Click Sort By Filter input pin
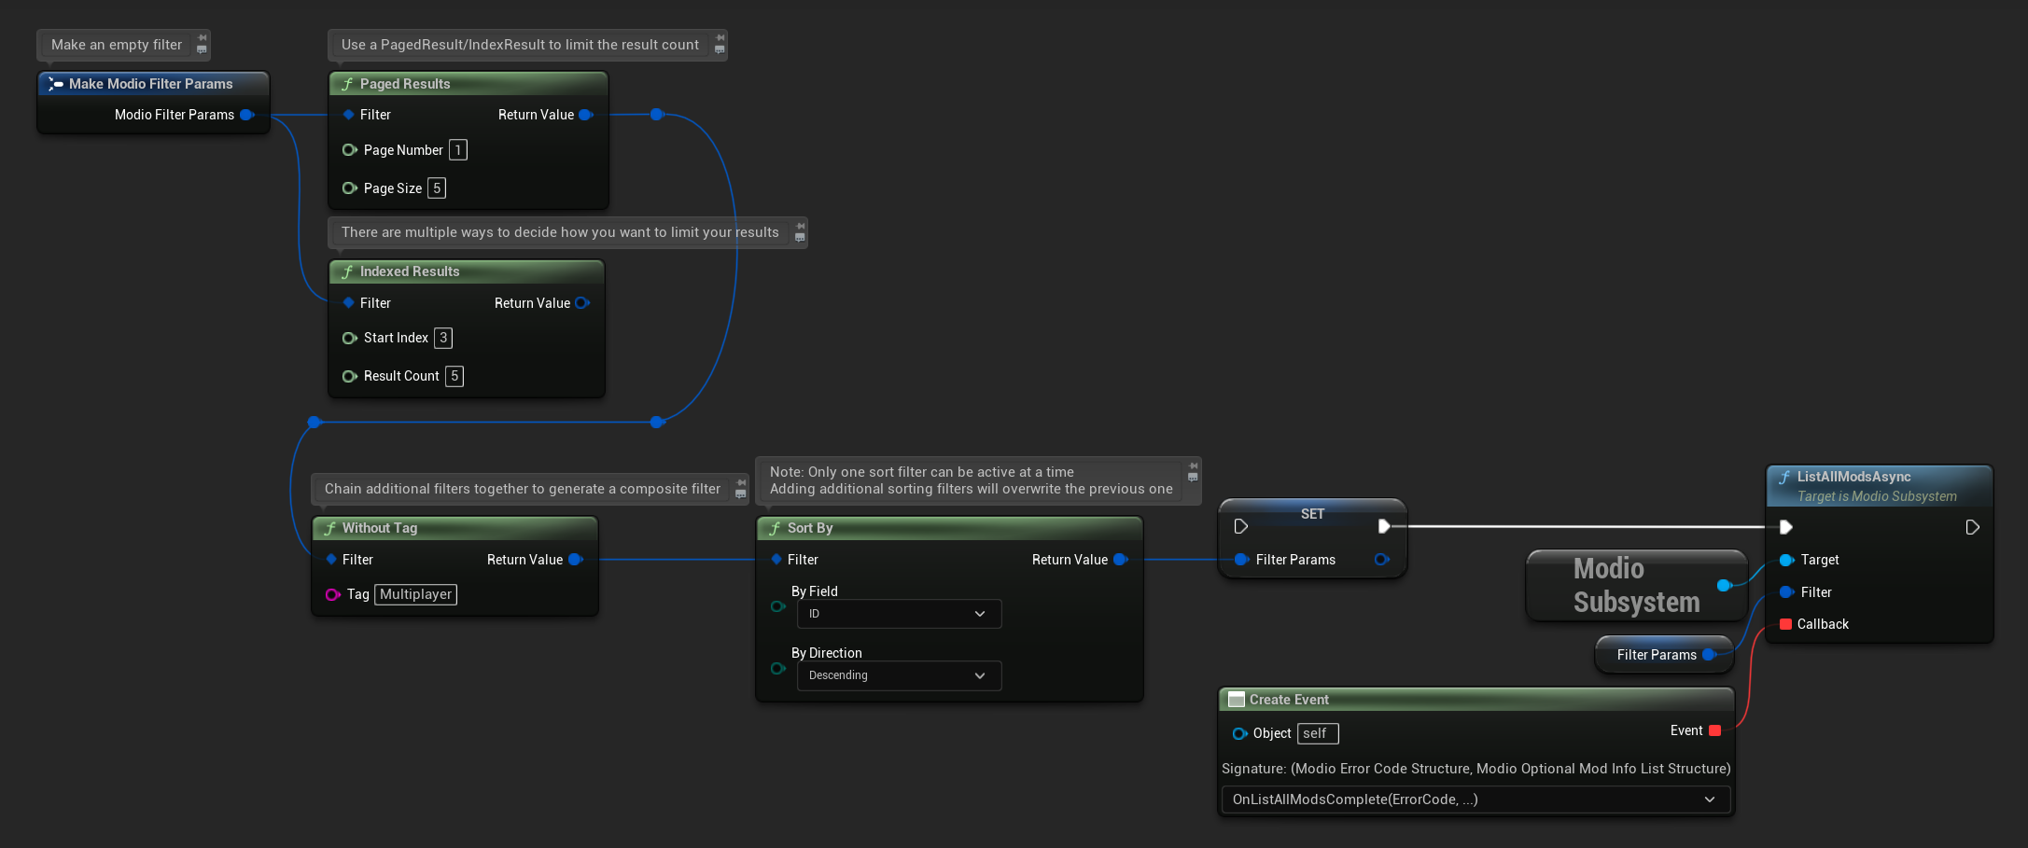Screen dimensions: 2028x848 click(x=776, y=560)
